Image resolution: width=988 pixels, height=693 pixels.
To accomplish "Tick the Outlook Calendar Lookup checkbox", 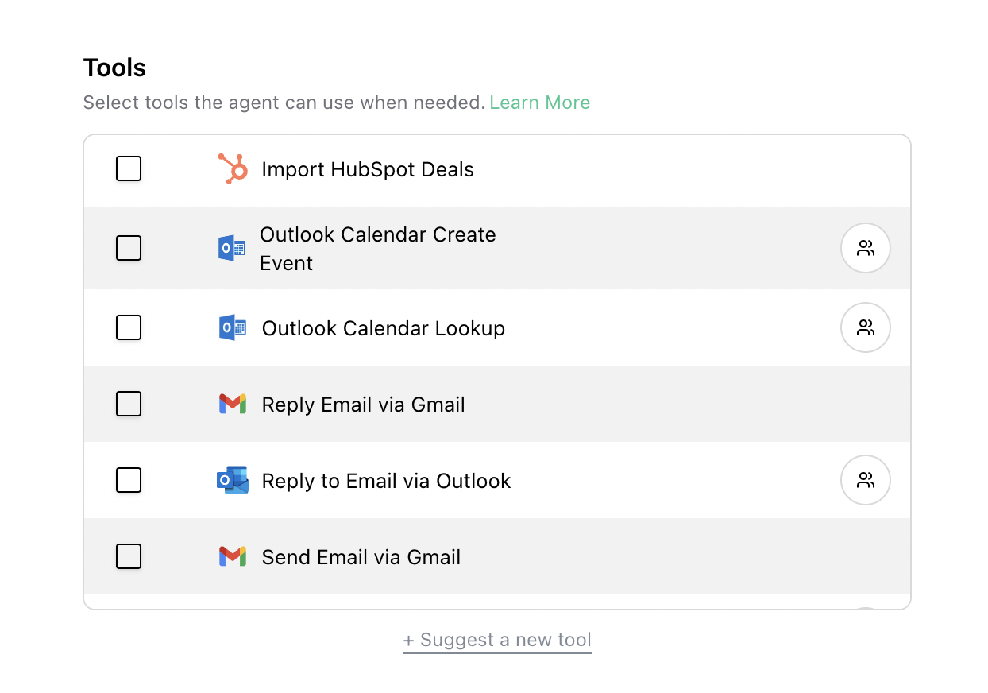I will tap(129, 327).
